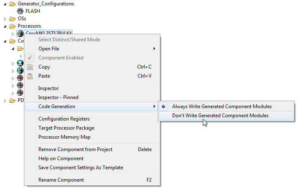
Task: Click the Paste clipboard icon
Action: [30, 76]
